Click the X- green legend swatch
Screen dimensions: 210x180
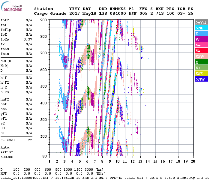pyautogui.click(x=202, y=62)
